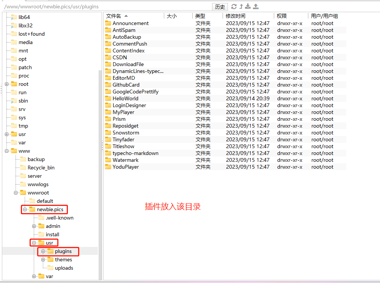The width and height of the screenshot is (380, 283).
Task: Select the Prism folder icon
Action: [x=108, y=119]
